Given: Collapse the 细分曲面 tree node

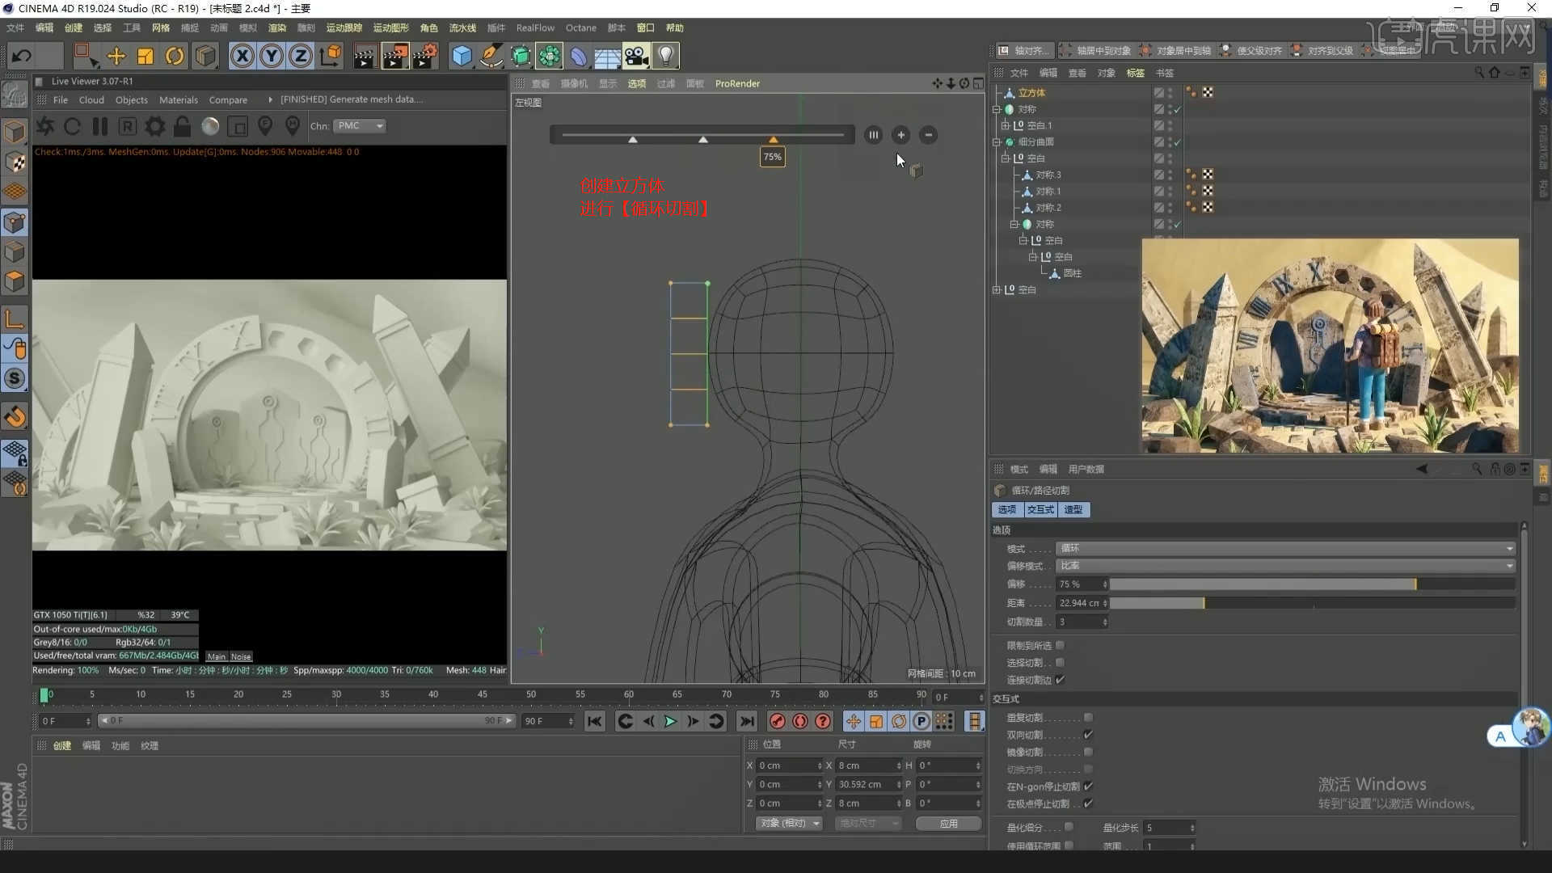Looking at the screenshot, I should click(997, 141).
